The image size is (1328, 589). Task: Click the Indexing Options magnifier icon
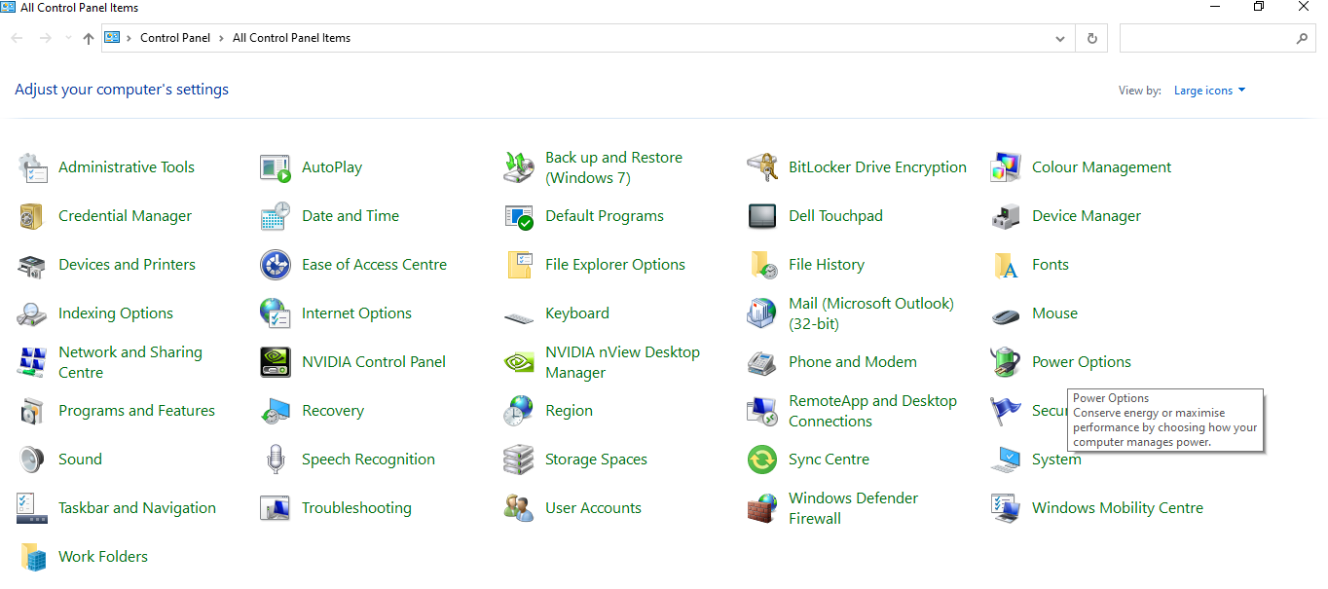(32, 313)
